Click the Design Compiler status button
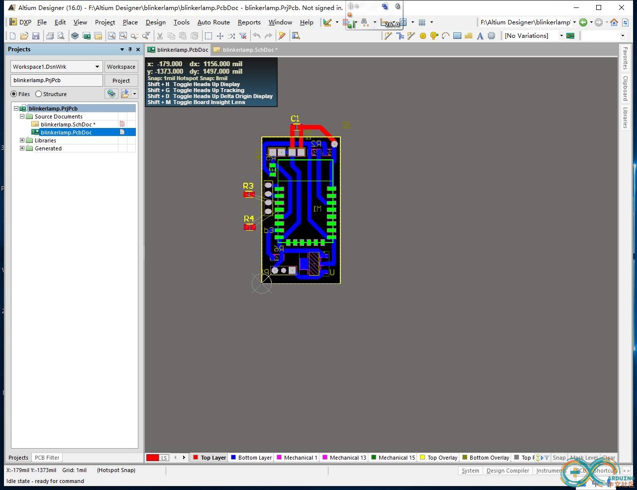This screenshot has height=490, width=637. 508,471
